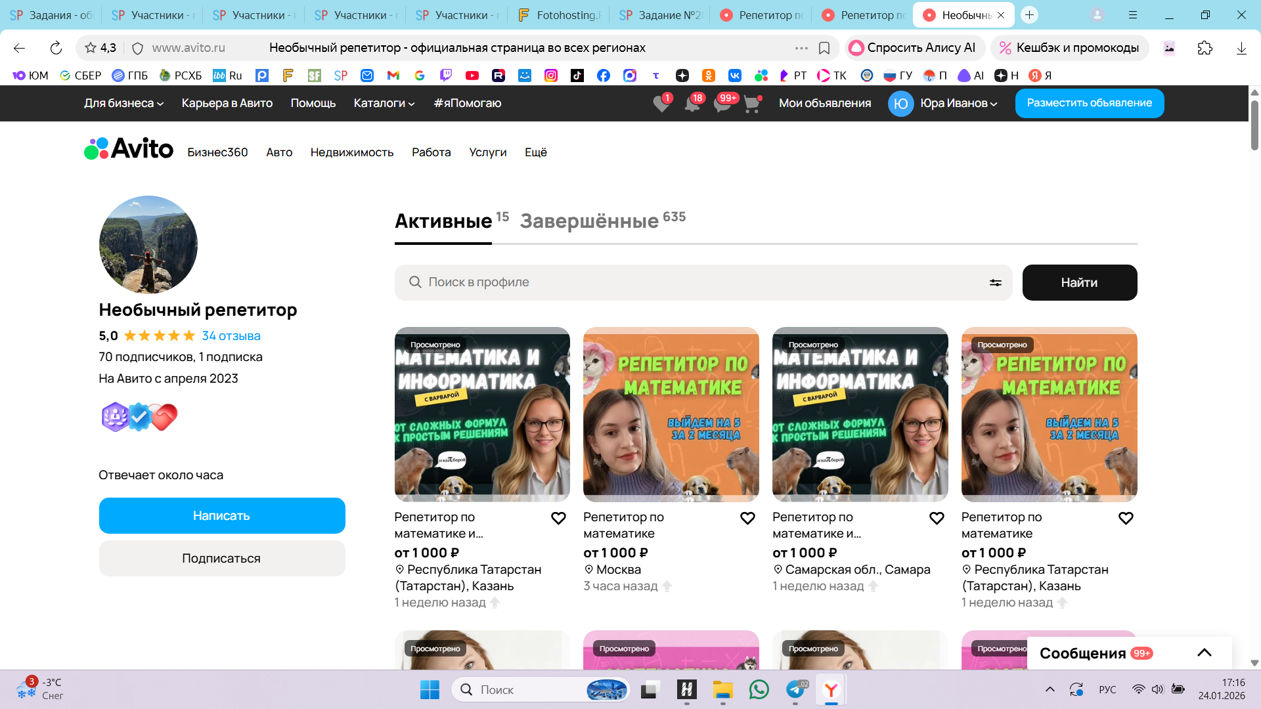
Task: Open Yandex Browser from Windows taskbar
Action: [x=831, y=690]
